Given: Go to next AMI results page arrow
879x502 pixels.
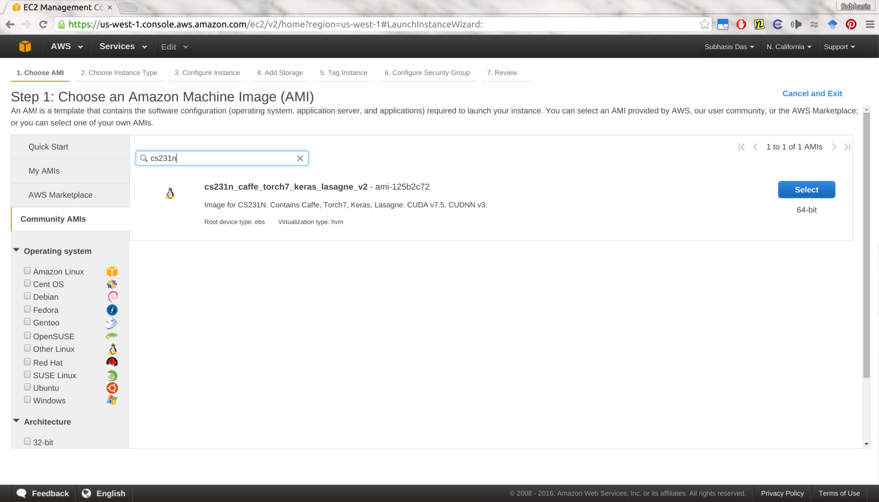Looking at the screenshot, I should 834,147.
